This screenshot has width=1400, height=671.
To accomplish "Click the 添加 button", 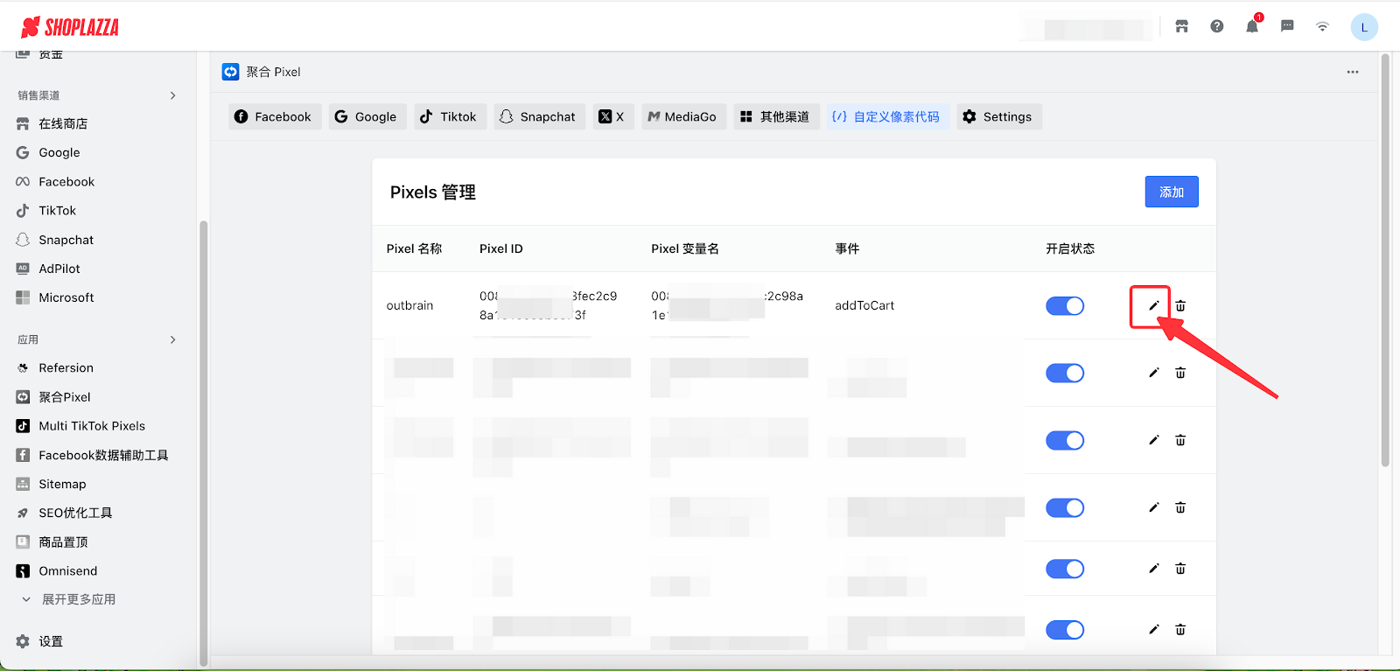I will pyautogui.click(x=1171, y=192).
